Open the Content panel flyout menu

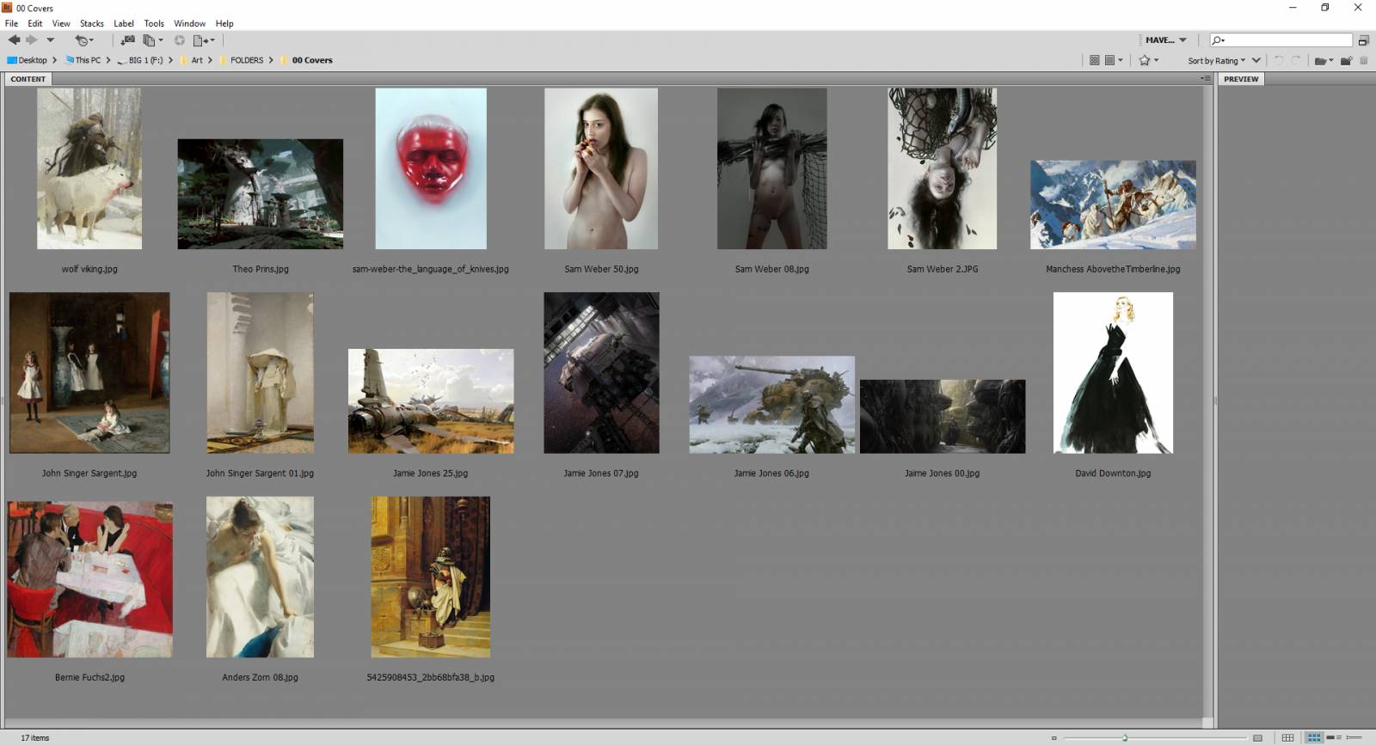click(x=1206, y=78)
